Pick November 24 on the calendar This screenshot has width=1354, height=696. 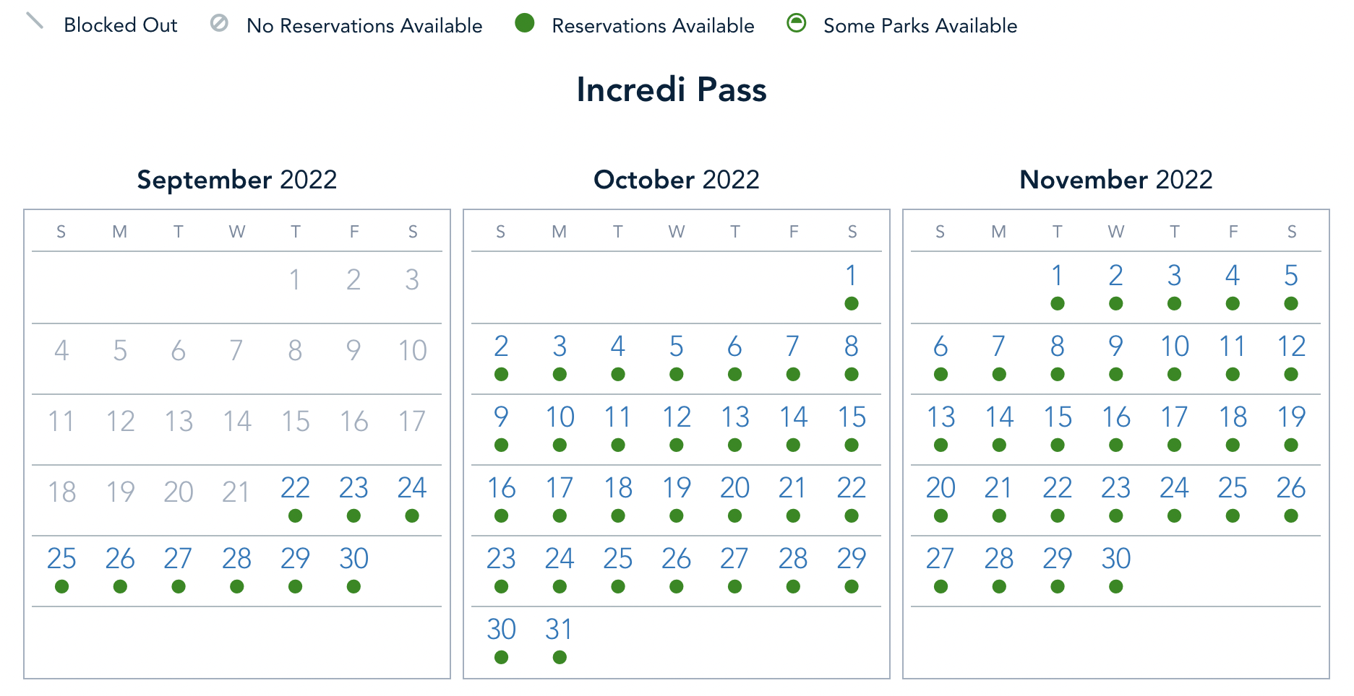pos(1174,488)
